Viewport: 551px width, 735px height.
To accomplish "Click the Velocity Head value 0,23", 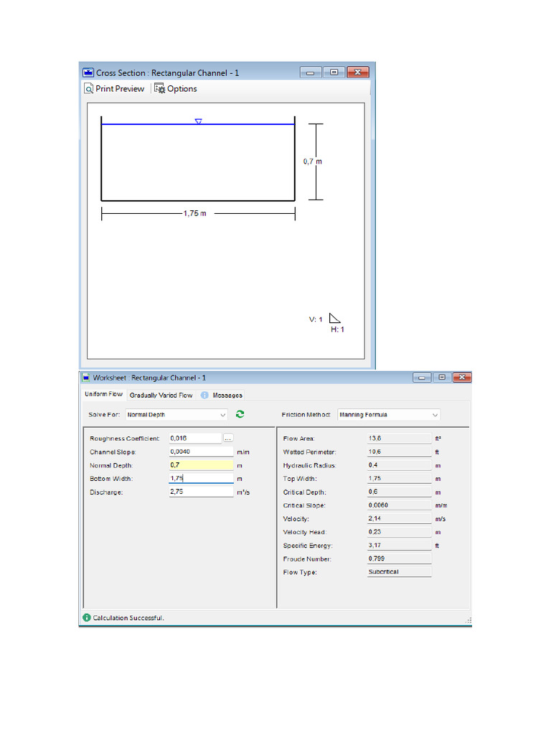I will pos(399,532).
